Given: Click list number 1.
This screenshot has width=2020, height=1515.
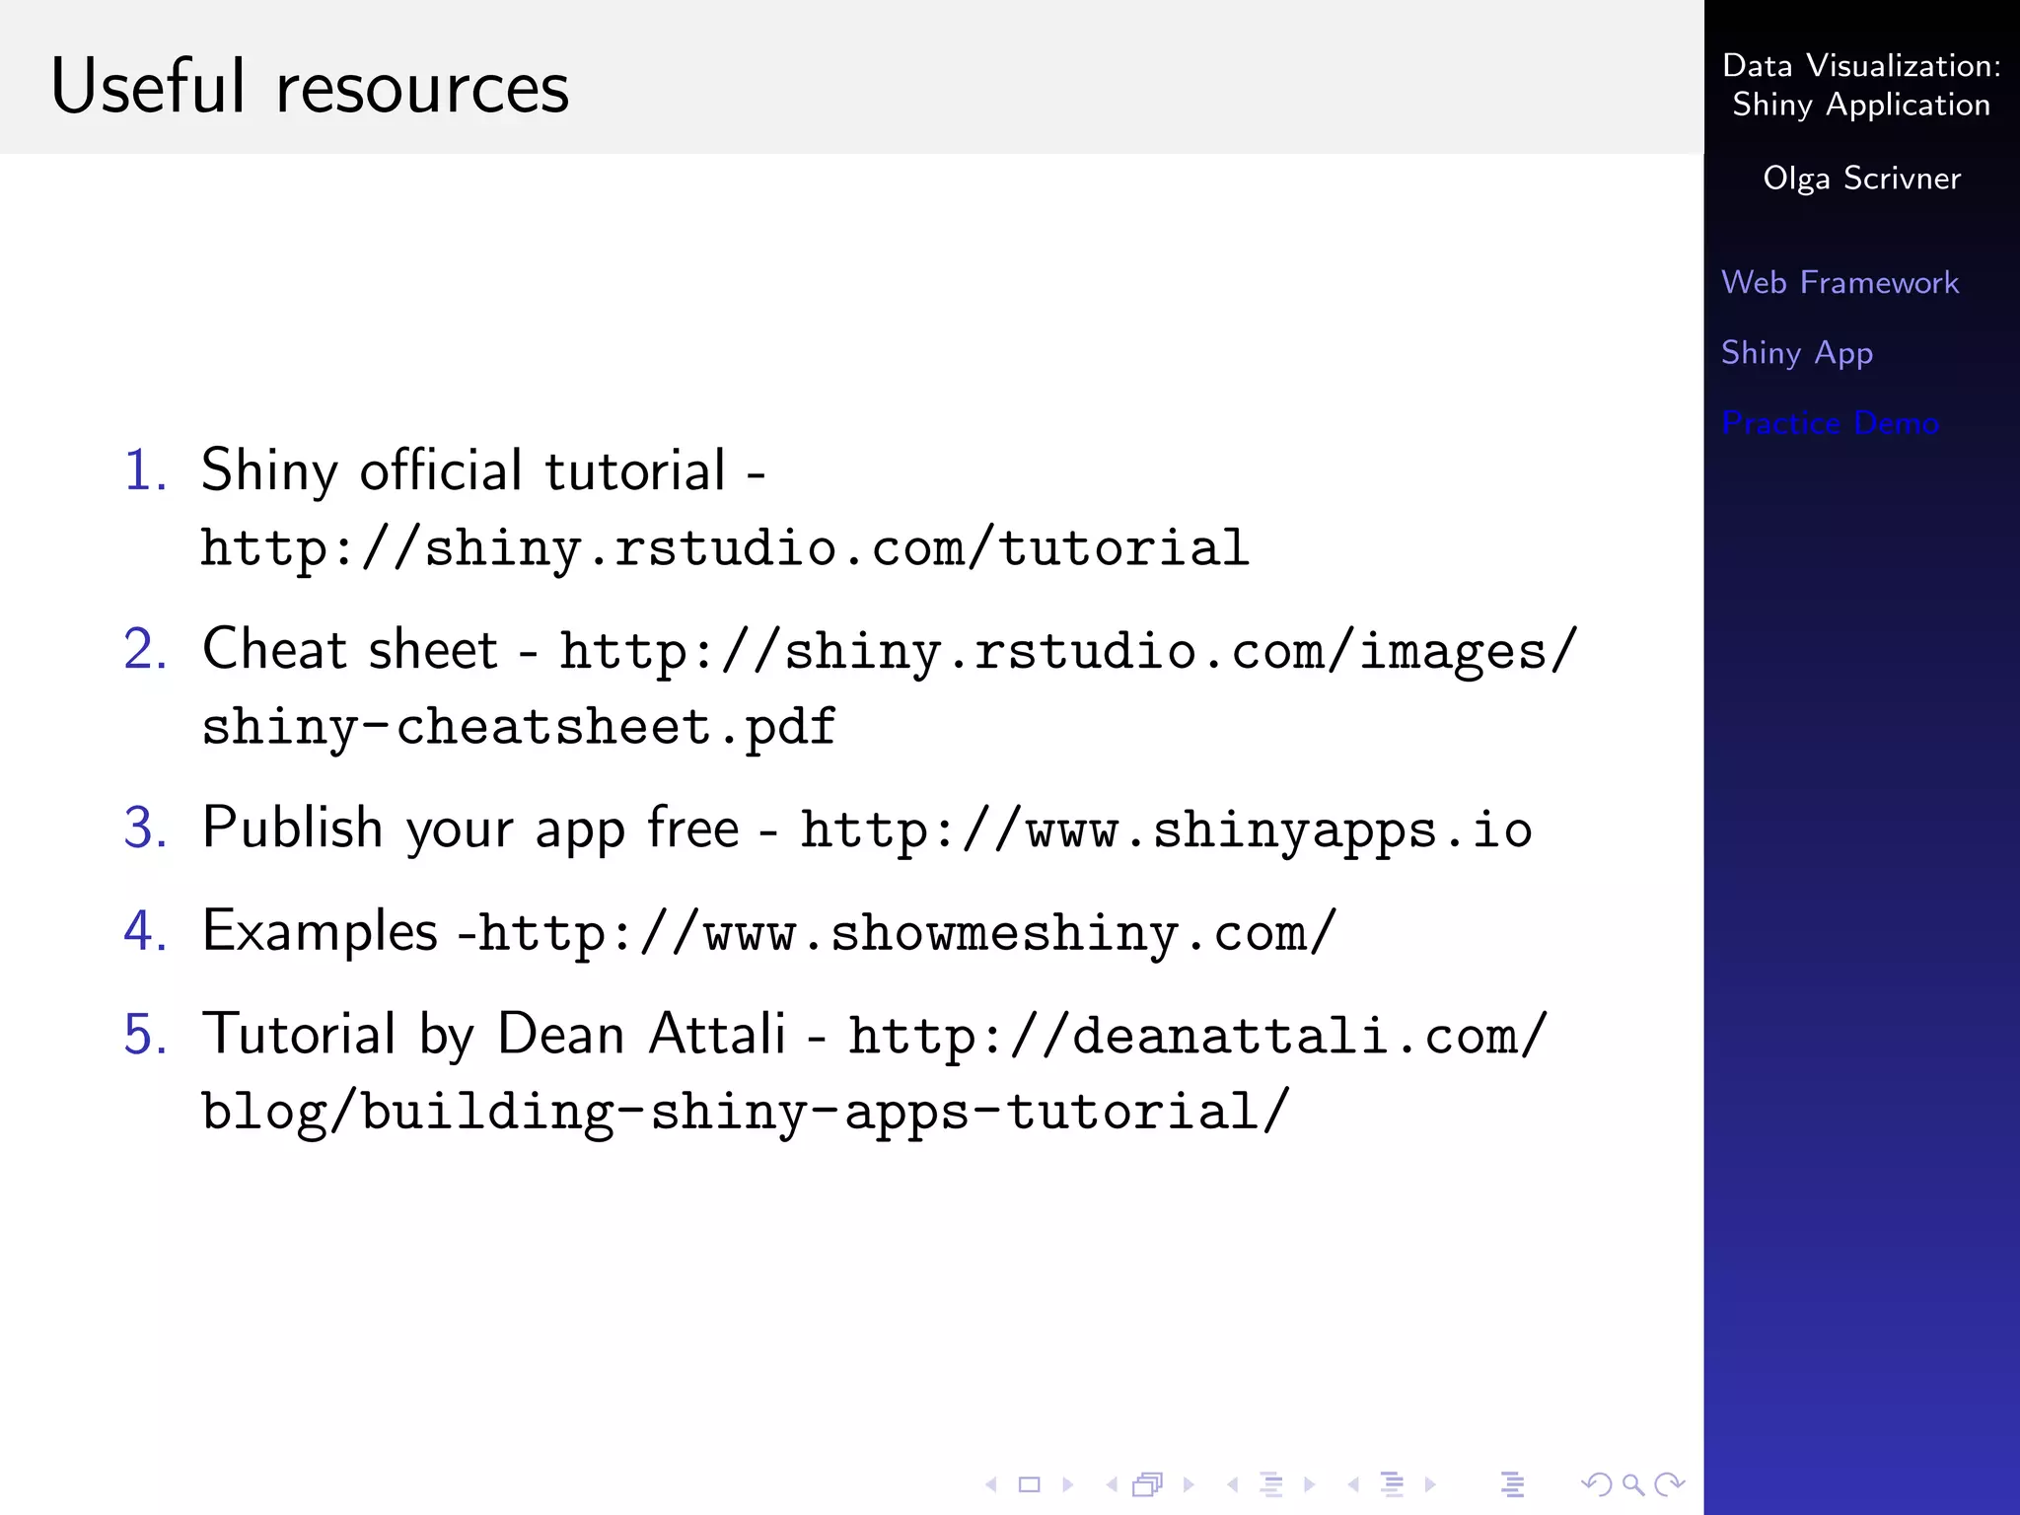Looking at the screenshot, I should click(x=145, y=470).
